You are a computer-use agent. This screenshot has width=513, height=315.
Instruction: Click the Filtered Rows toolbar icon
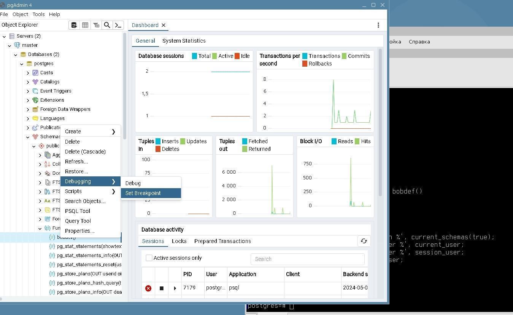(96, 25)
